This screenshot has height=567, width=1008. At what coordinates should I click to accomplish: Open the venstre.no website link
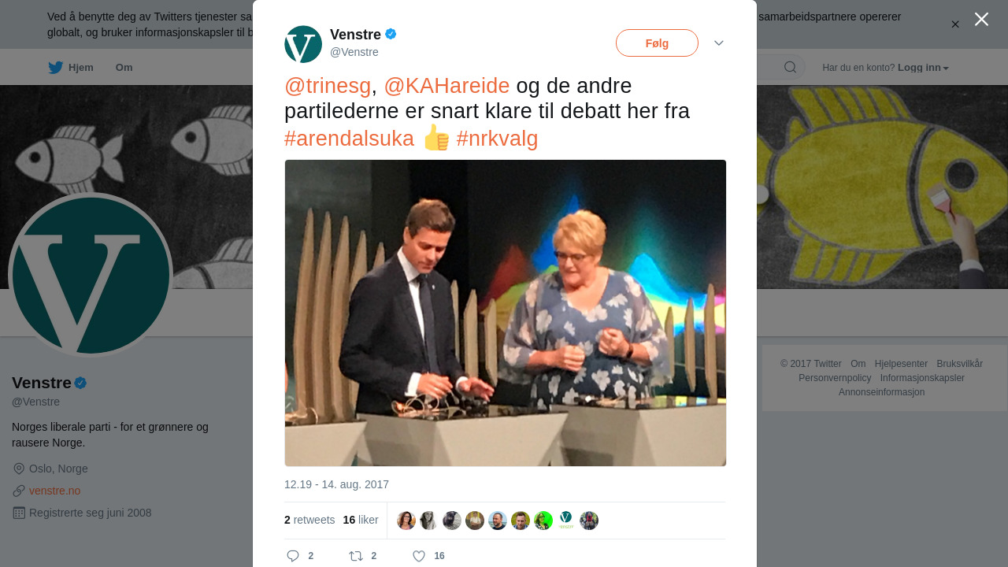[54, 491]
